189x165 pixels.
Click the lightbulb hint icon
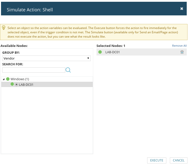point(4,28)
